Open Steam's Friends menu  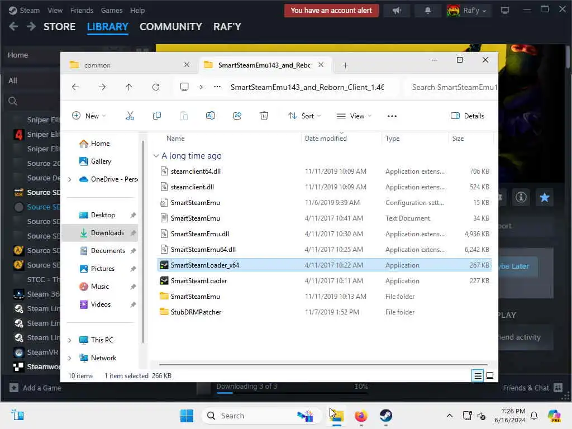tap(82, 11)
